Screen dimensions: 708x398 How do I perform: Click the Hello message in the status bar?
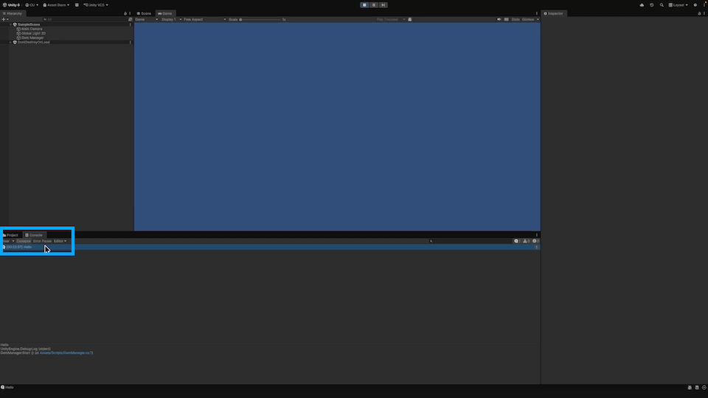7,388
